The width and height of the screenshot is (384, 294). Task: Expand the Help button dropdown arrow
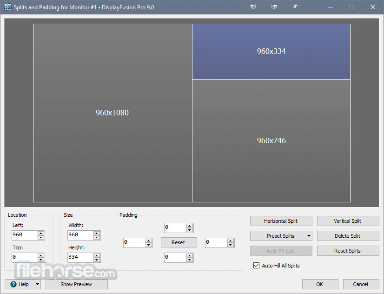pyautogui.click(x=37, y=284)
